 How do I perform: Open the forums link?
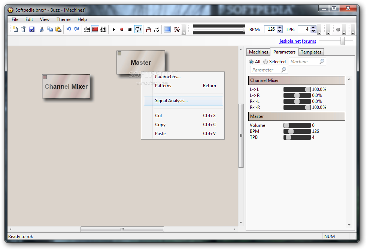[309, 41]
